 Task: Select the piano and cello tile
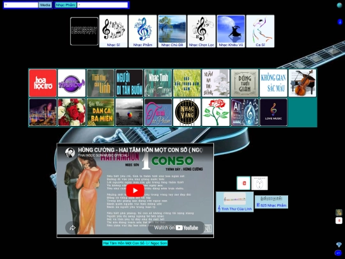302,83
